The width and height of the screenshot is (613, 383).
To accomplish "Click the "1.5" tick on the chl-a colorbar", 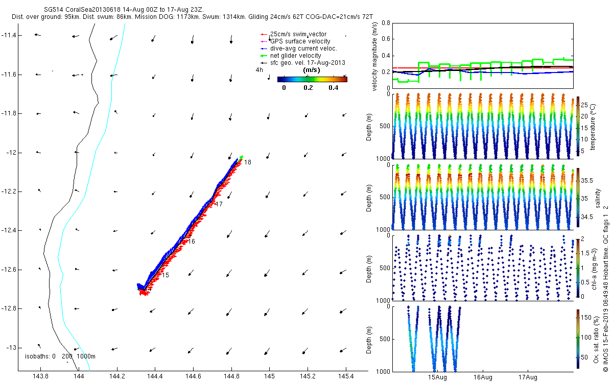I will 585,253.
